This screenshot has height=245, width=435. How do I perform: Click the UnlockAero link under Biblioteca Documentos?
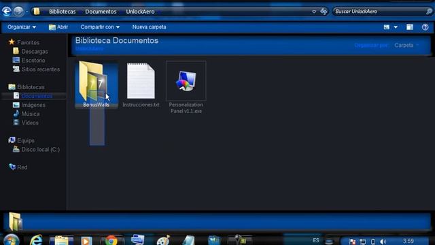pyautogui.click(x=89, y=48)
